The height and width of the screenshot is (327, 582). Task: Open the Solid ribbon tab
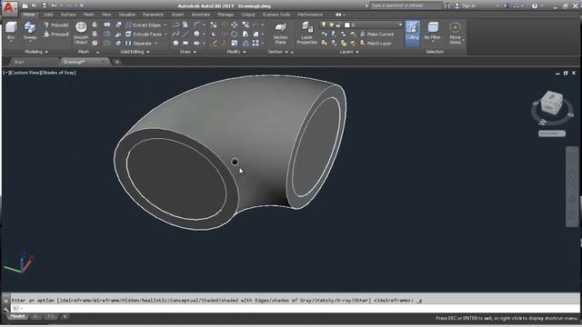48,15
